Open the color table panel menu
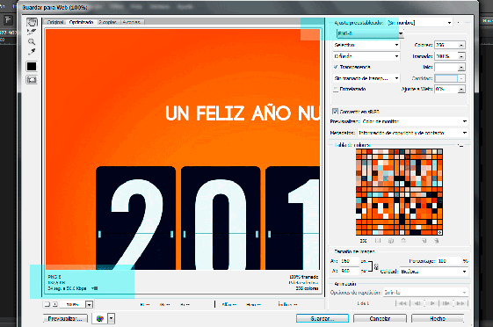Viewport: 493px width, 327px height. coord(460,146)
